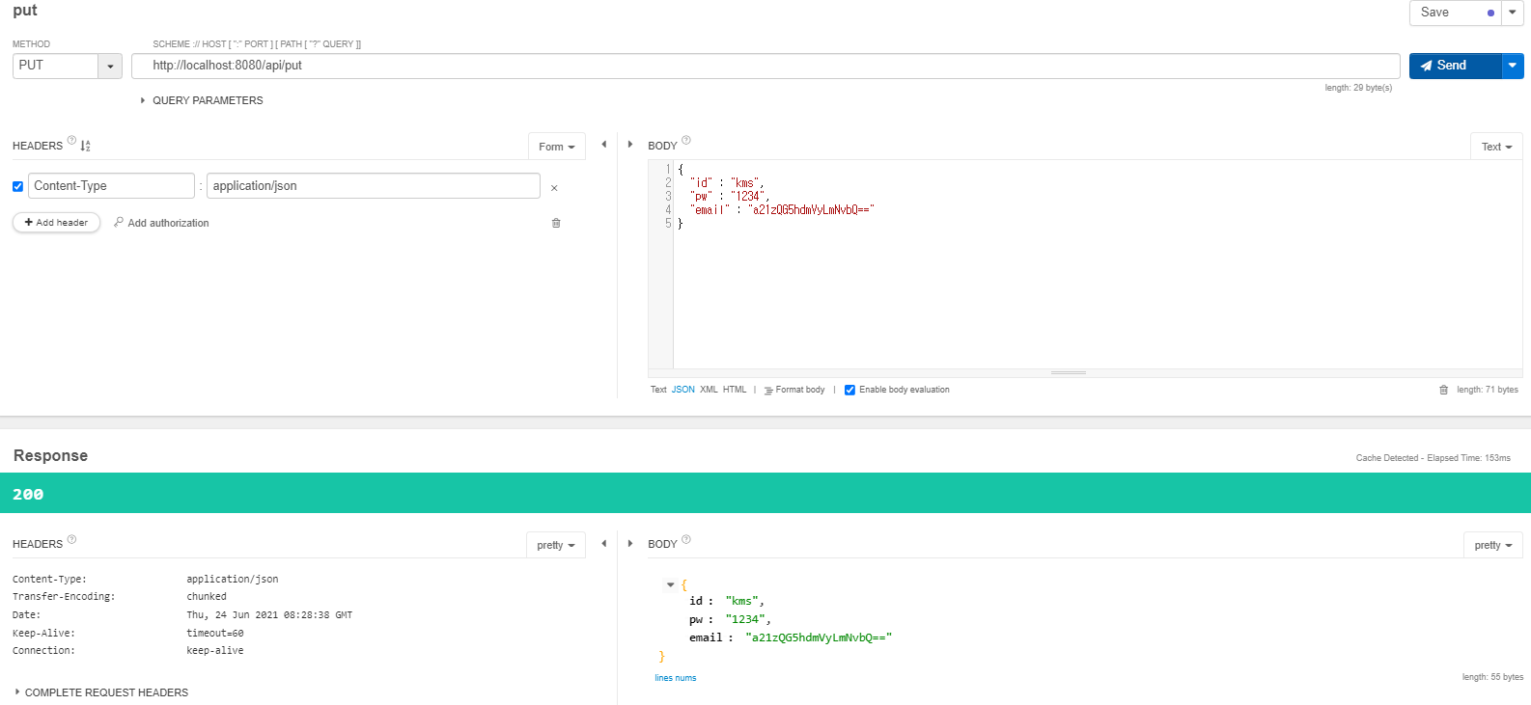Click the right arrow beside request BODY
Viewport: 1531px width, 705px height.
click(x=630, y=145)
